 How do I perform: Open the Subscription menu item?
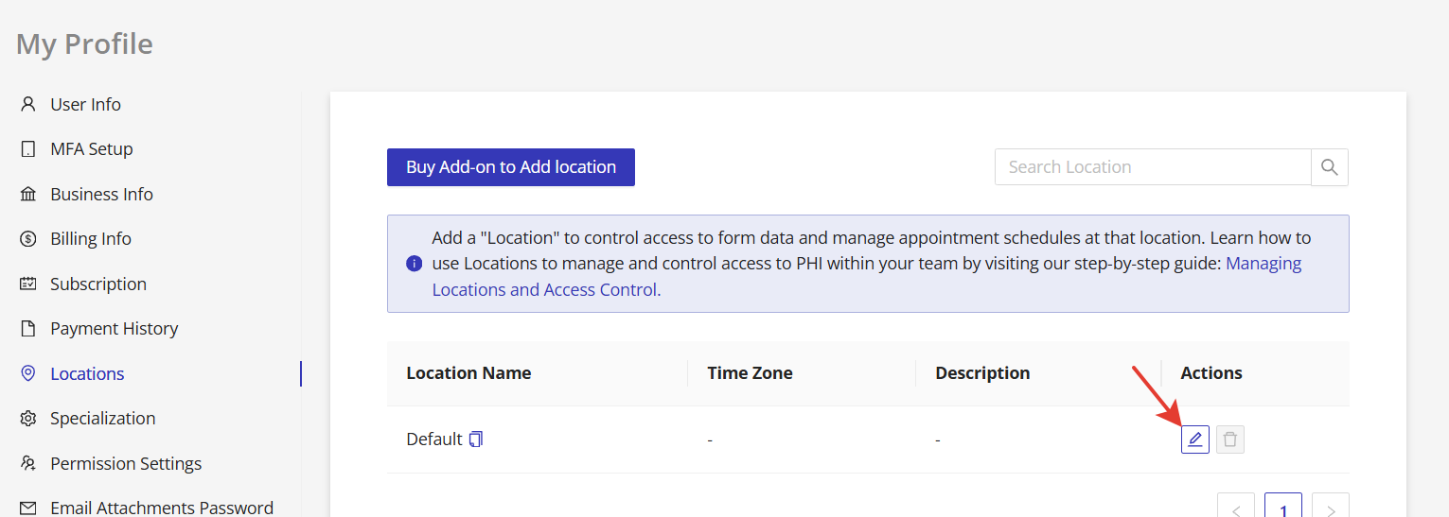pyautogui.click(x=97, y=284)
